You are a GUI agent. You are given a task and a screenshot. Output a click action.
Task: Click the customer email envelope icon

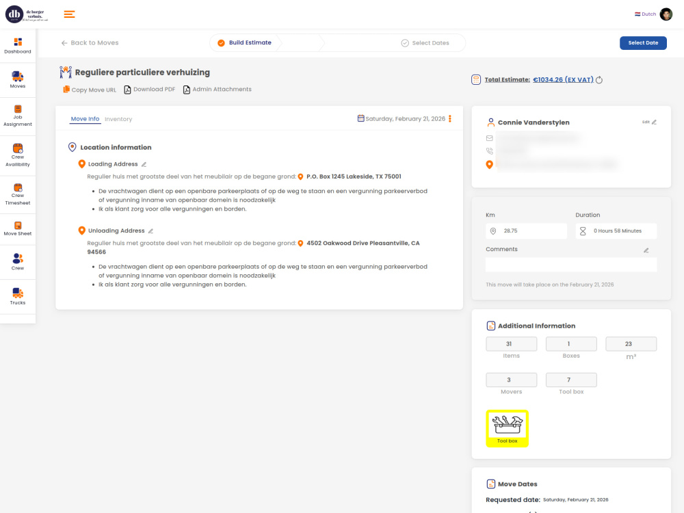490,138
